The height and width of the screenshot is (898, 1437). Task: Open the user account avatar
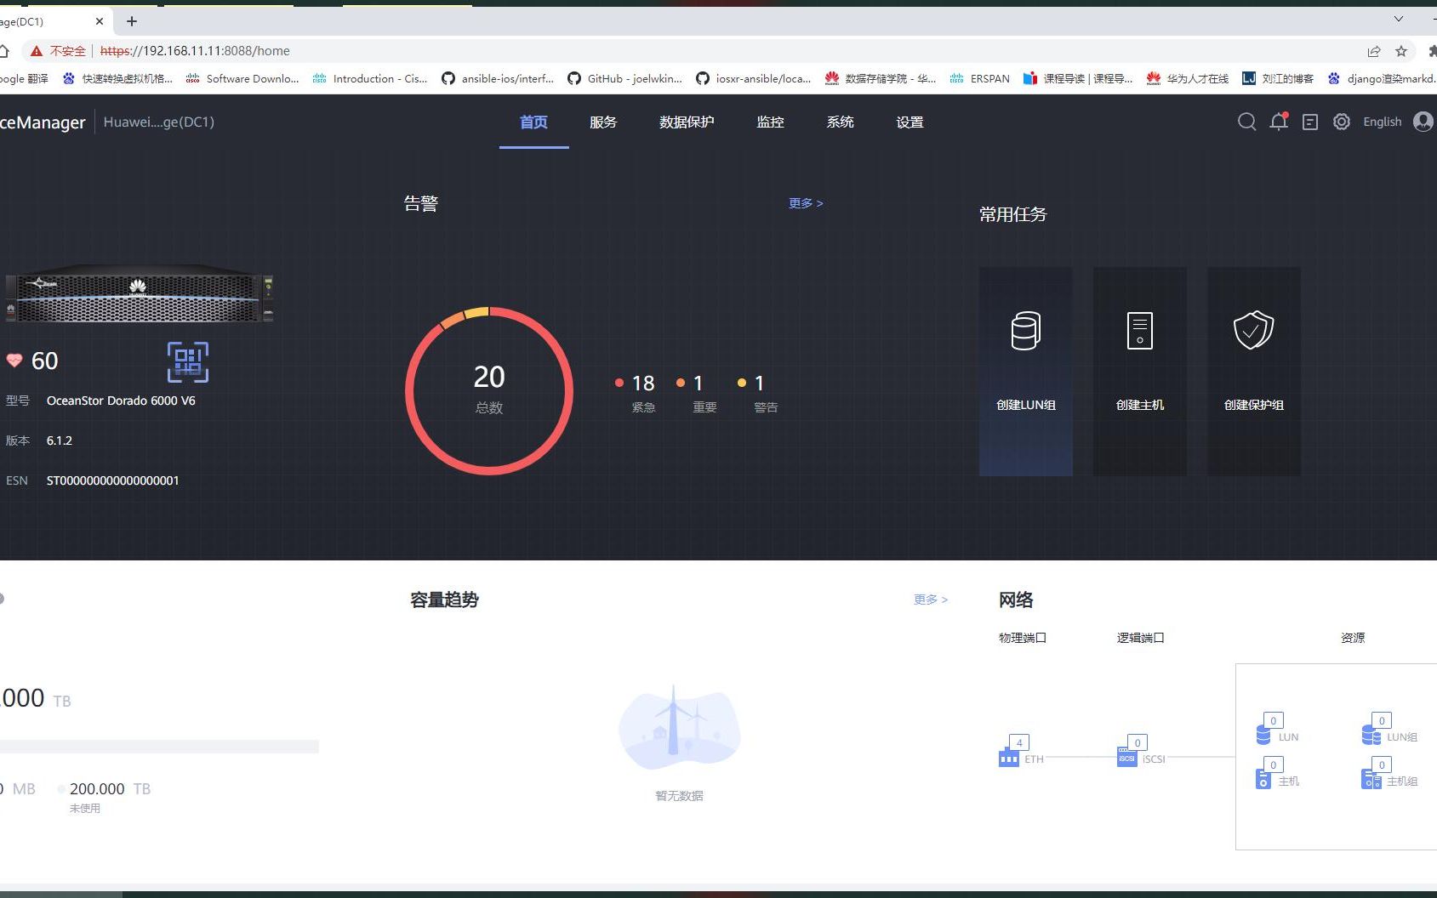(1423, 122)
